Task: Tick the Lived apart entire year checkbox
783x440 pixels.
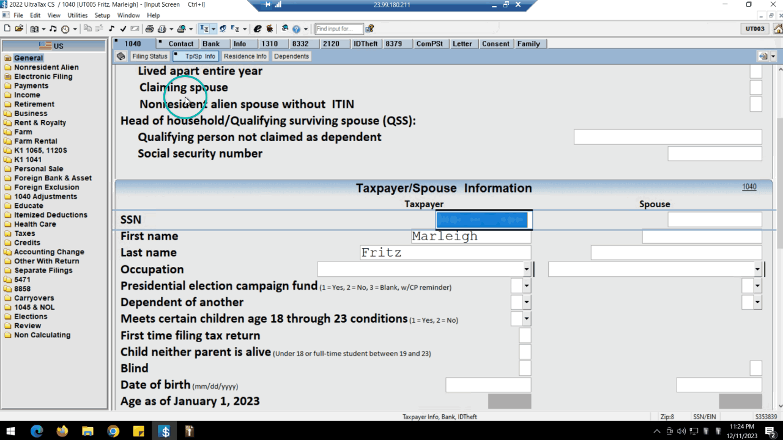Action: pyautogui.click(x=756, y=71)
